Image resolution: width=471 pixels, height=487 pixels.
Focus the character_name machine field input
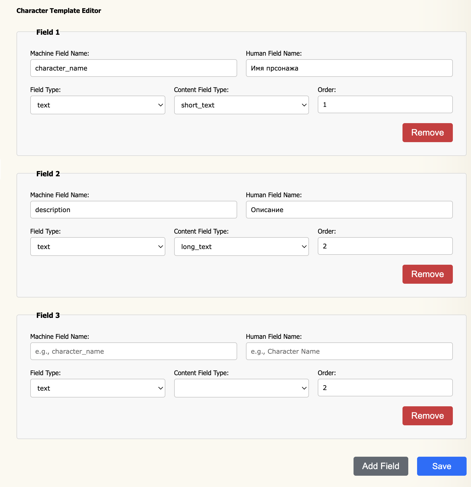134,68
